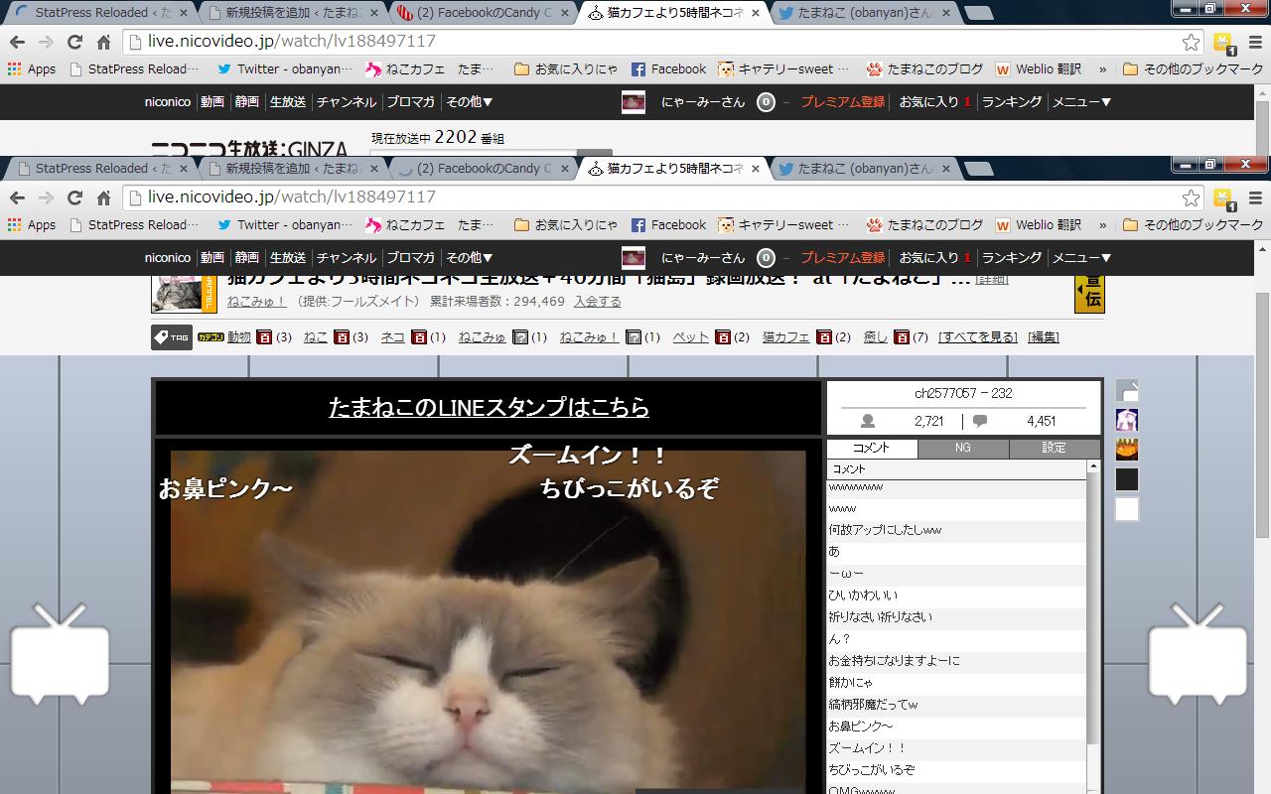
Task: Click Home icon in top browser window
Action: pos(103,42)
